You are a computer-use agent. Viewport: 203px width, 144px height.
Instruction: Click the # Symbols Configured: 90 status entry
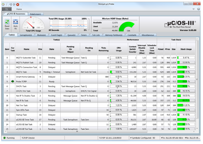coord(143,138)
